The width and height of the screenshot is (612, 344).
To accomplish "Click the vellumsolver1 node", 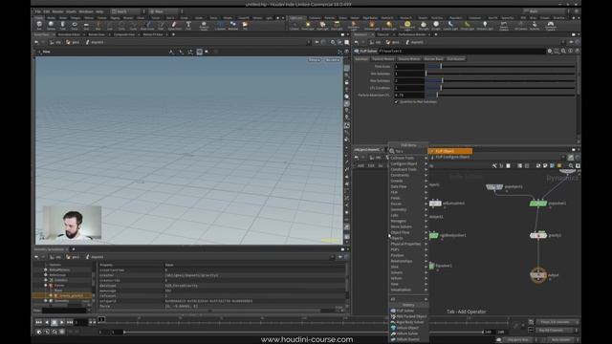I will coord(435,204).
